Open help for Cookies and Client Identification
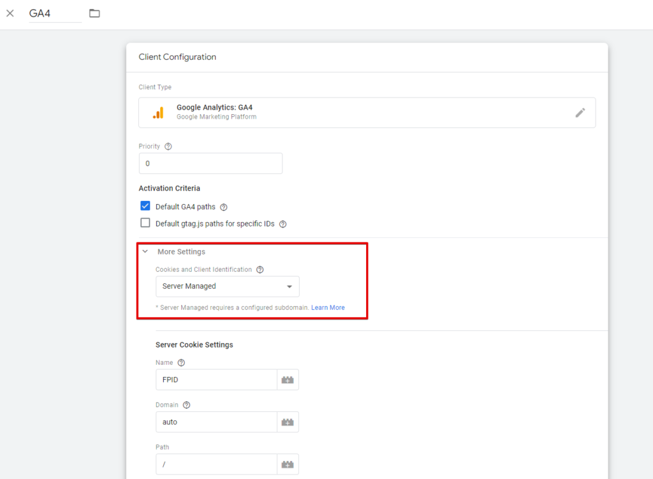Viewport: 653px width, 479px height. tap(260, 270)
